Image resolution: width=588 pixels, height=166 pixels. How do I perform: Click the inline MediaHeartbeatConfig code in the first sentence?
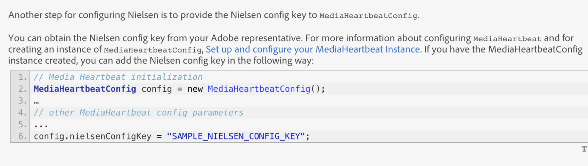point(368,16)
